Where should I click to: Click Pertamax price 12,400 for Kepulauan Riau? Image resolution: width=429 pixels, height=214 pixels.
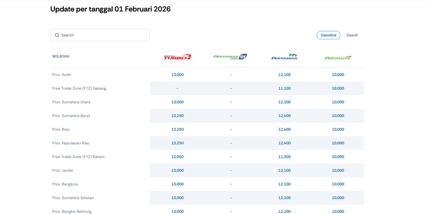[x=284, y=143]
